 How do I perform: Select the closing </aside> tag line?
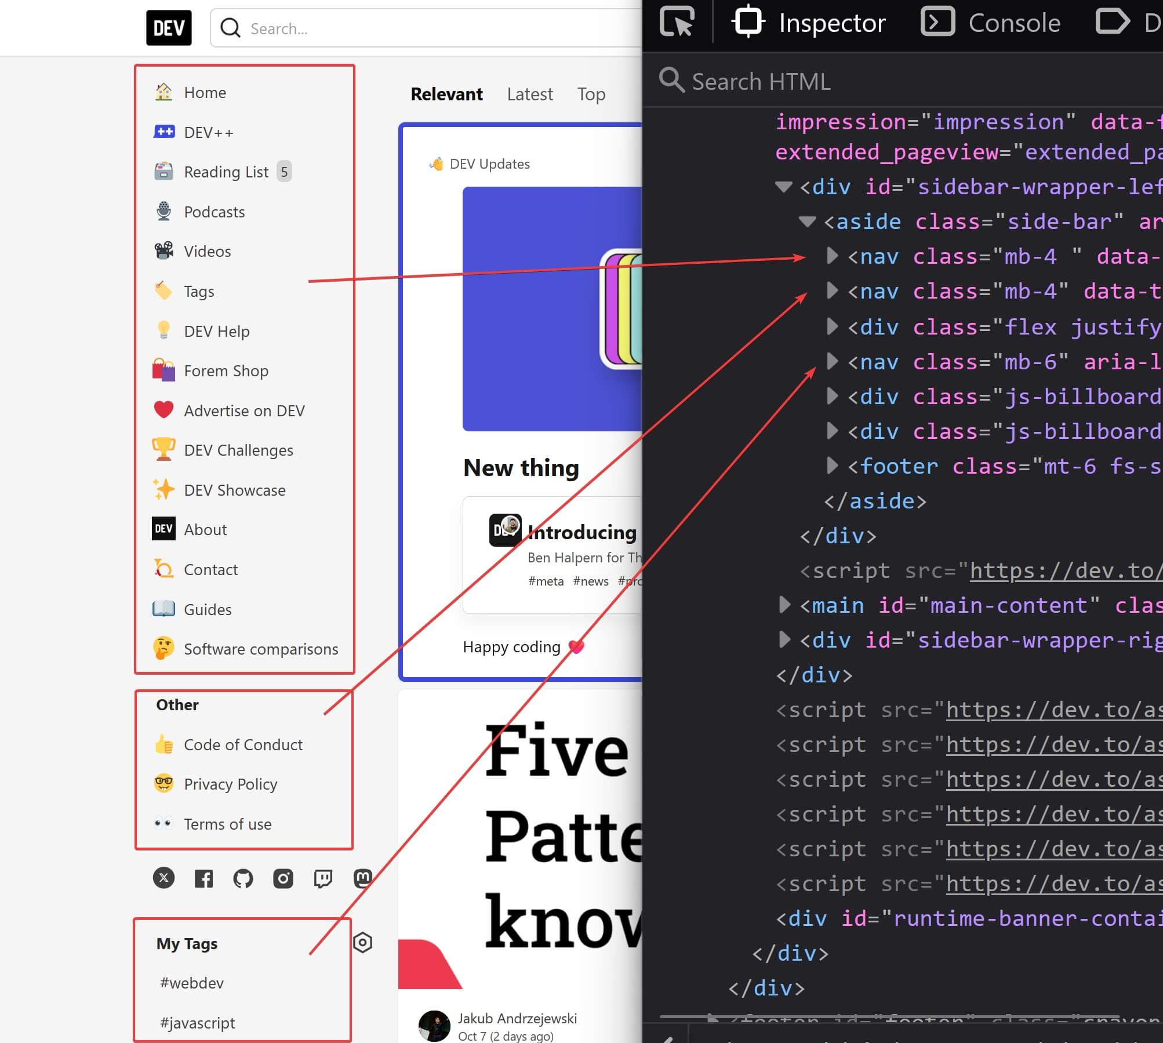coord(875,501)
